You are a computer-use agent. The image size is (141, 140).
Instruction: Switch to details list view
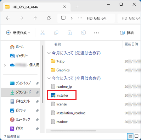(130, 136)
